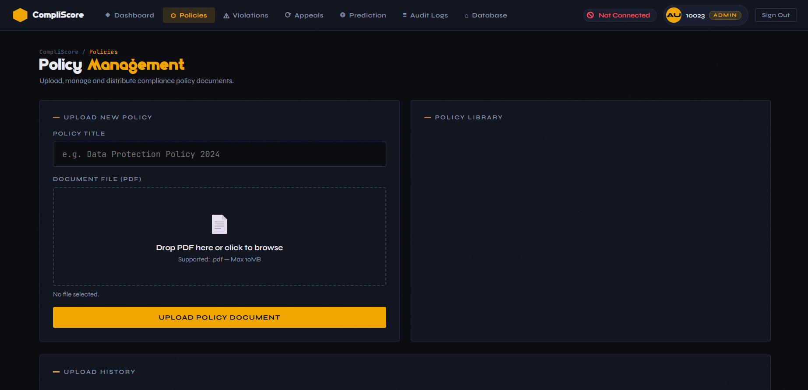Click the Audit Logs list icon
This screenshot has width=808, height=390.
point(405,15)
